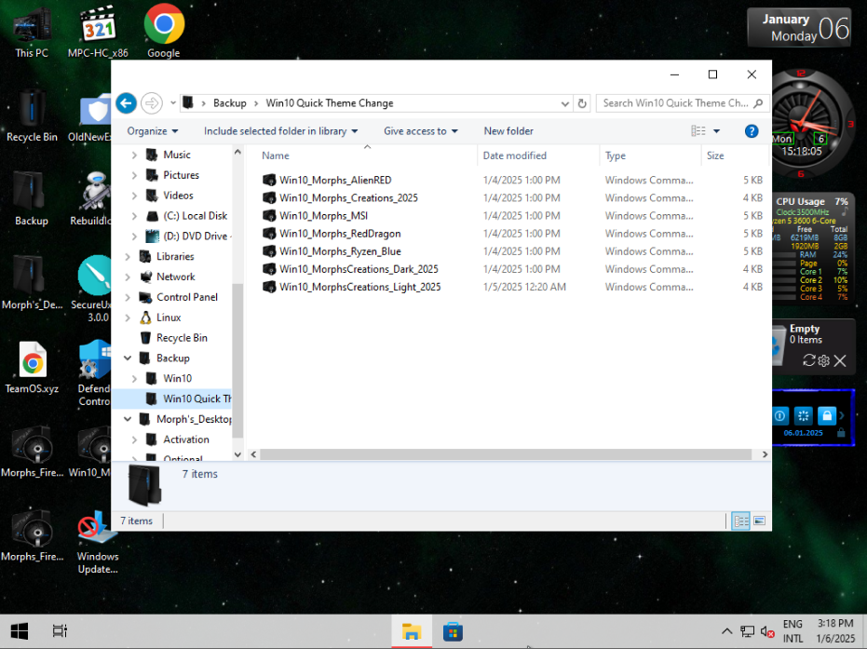Select Win10_Morphs_Creations_2025 file

(x=348, y=198)
